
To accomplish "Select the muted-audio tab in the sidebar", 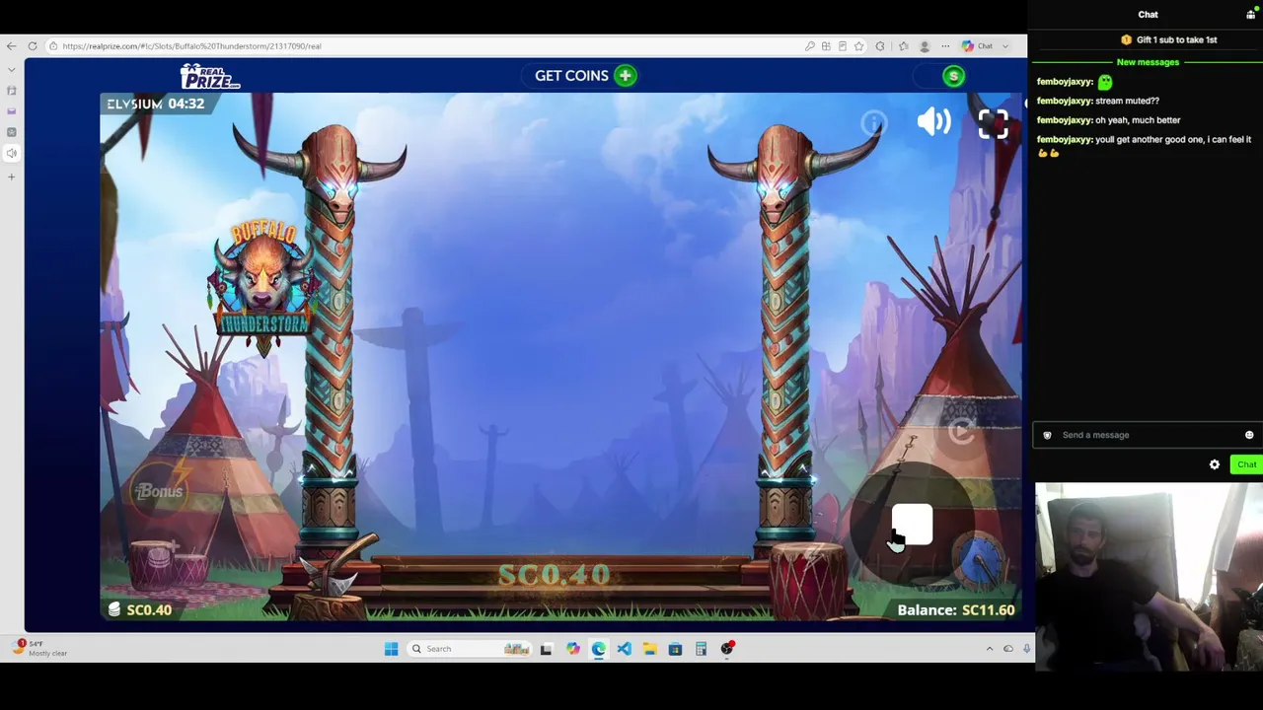I will (x=11, y=153).
